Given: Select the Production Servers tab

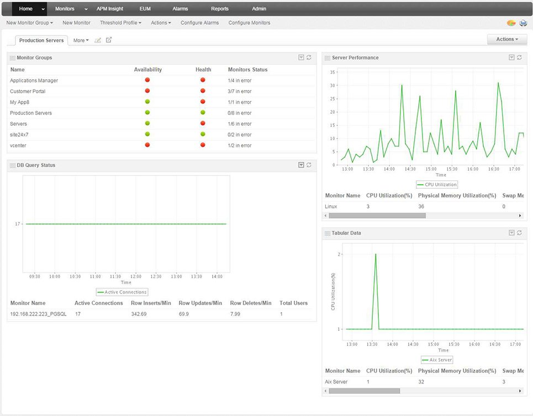Looking at the screenshot, I should click(x=41, y=40).
